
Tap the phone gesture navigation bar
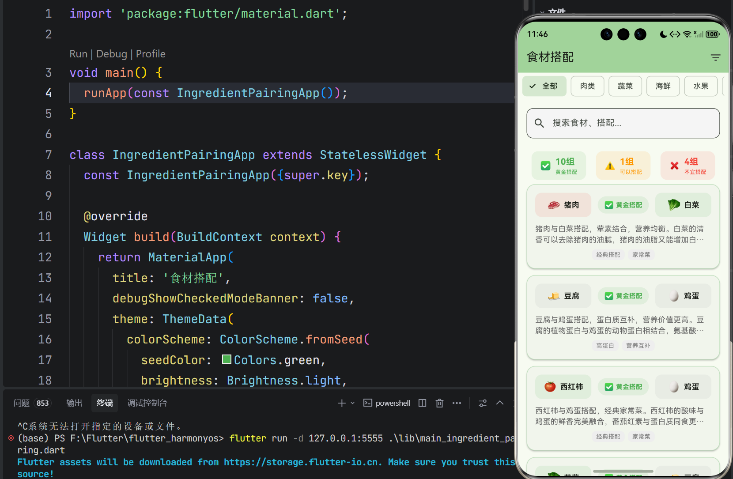[623, 471]
